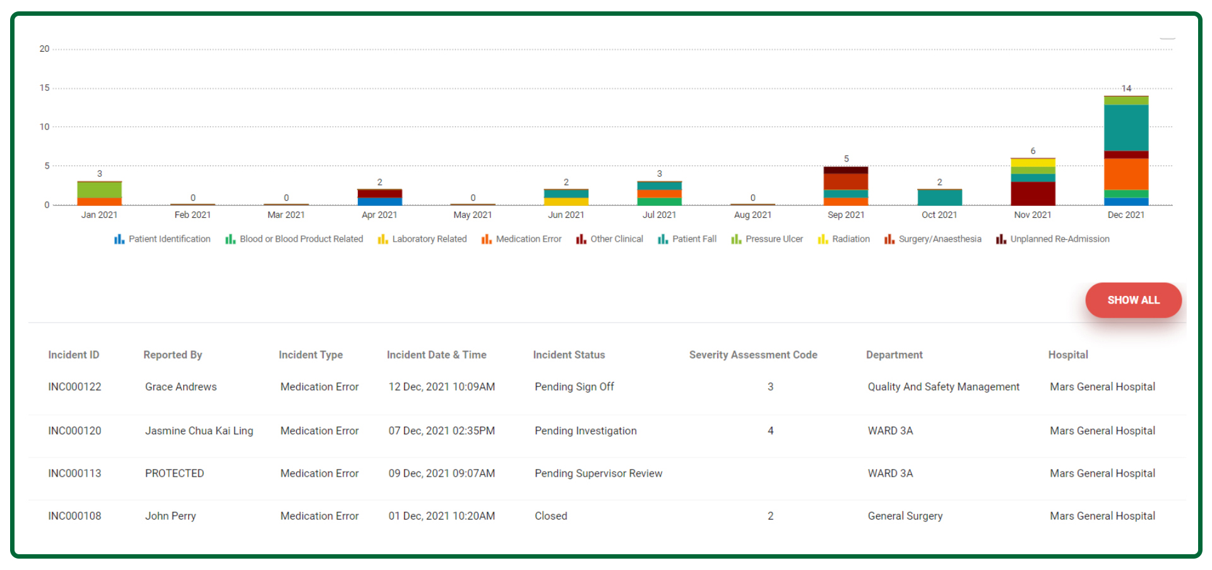The width and height of the screenshot is (1212, 570).
Task: Toggle the Pressure Ulcer legend label
Action: point(774,239)
